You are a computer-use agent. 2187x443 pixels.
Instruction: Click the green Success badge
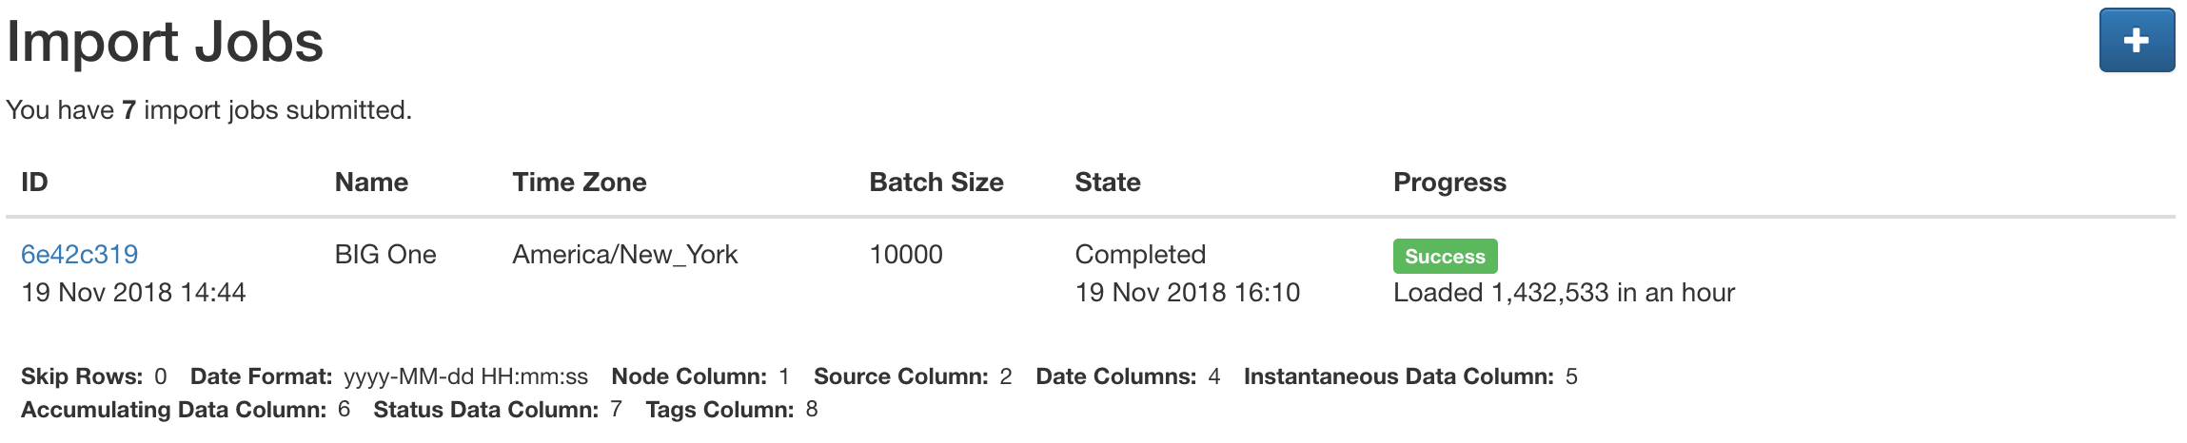click(1445, 257)
